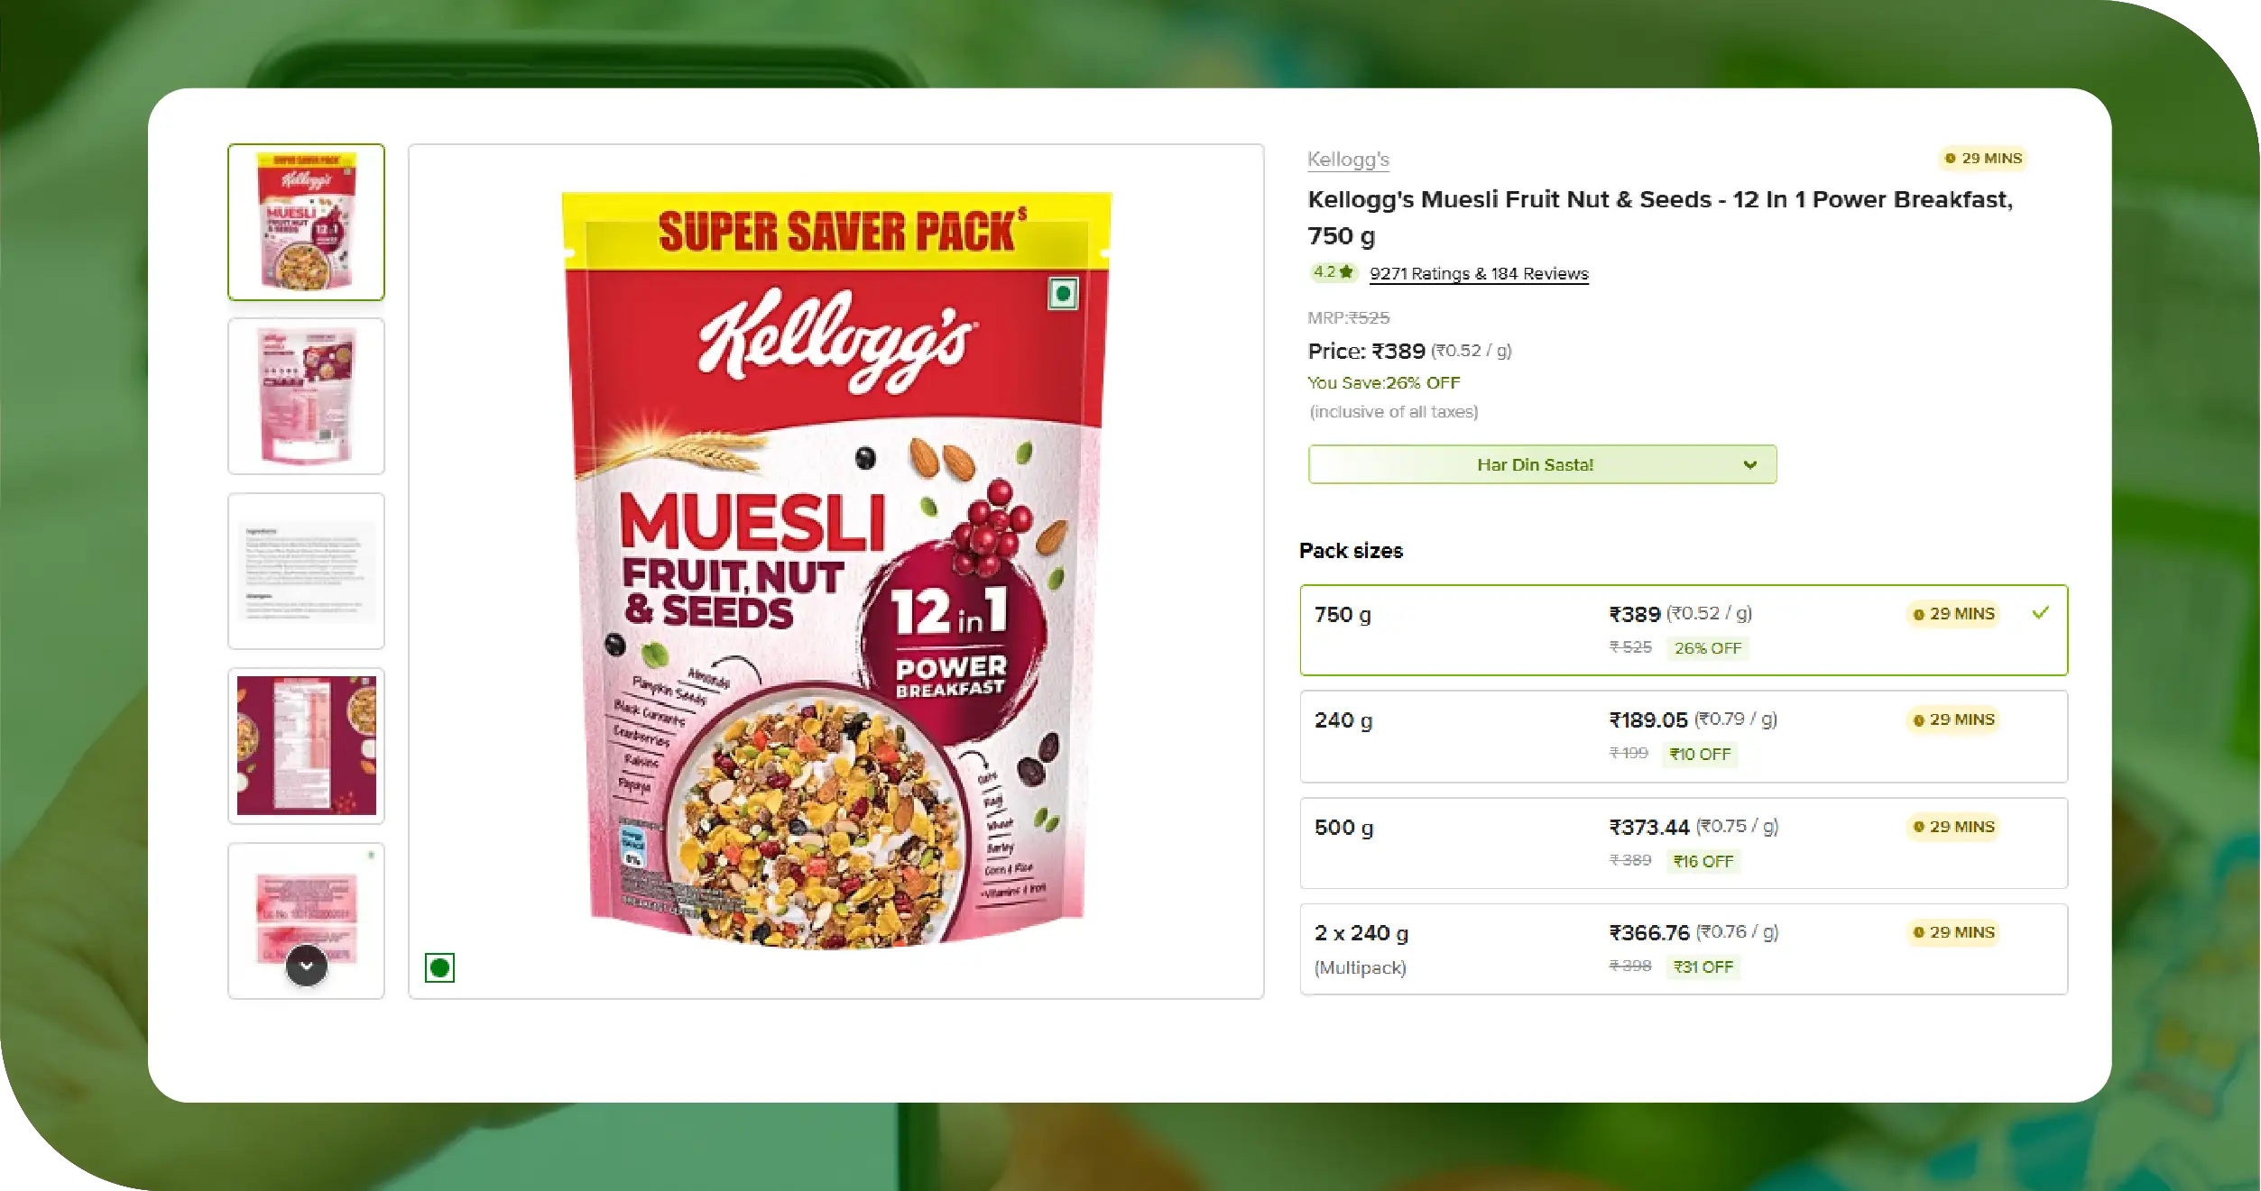
Task: Click the green checkmark on 750 g pack
Action: pos(2040,613)
